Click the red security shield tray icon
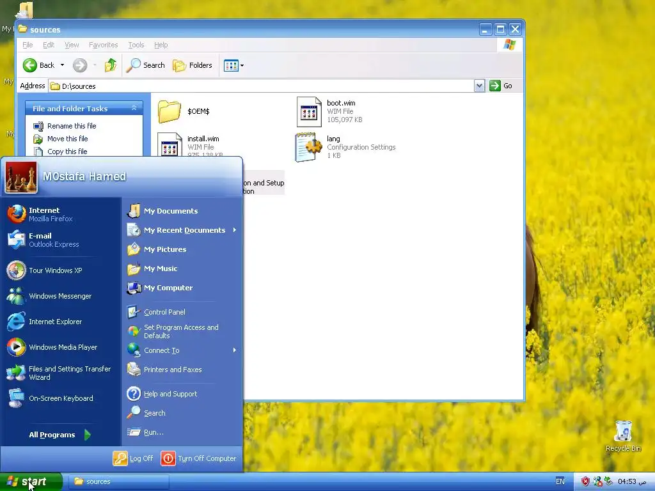Viewport: 655px width, 491px height. click(x=585, y=481)
